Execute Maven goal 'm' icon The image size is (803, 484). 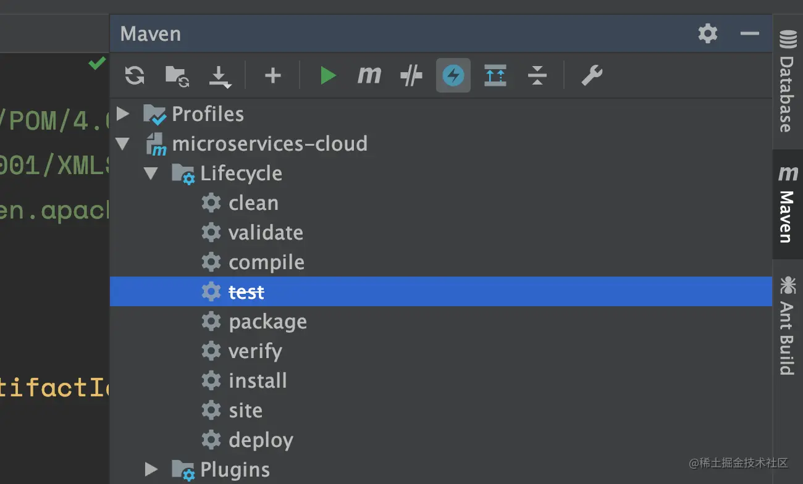pyautogui.click(x=369, y=75)
